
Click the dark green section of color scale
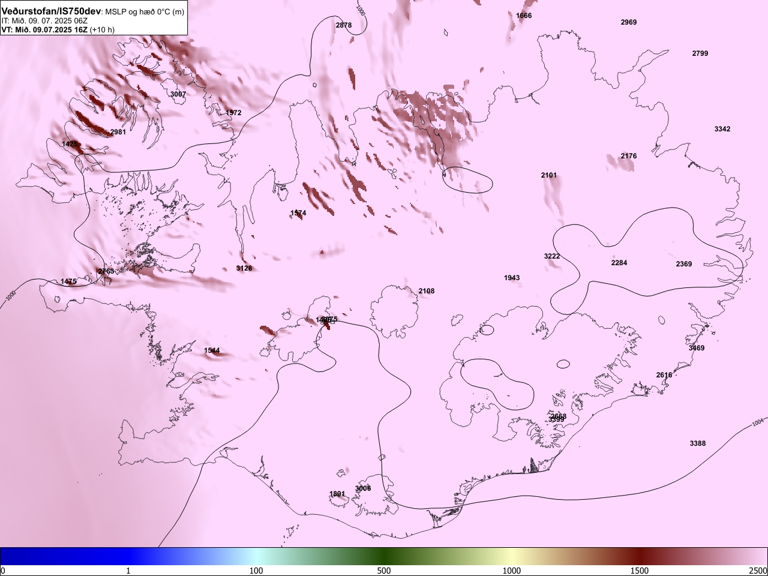pos(384,556)
